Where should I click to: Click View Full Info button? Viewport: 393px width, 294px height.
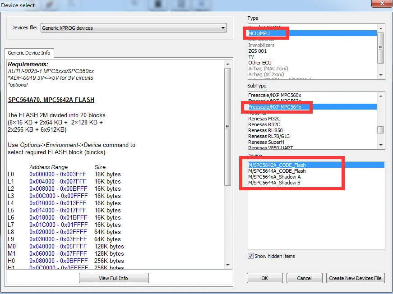[114, 278]
